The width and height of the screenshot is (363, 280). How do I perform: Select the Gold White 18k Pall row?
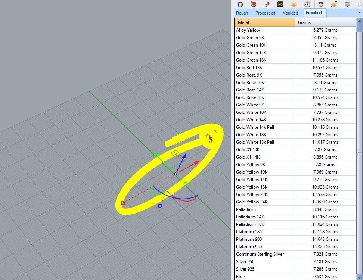click(295, 142)
